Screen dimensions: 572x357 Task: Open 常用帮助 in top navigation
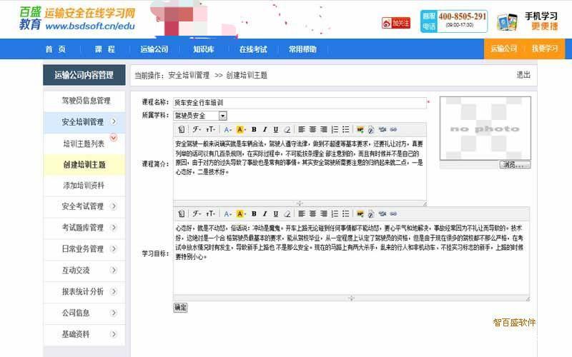pyautogui.click(x=302, y=49)
